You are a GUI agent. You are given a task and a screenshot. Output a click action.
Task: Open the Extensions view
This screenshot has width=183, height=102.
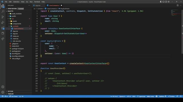coord(3,28)
